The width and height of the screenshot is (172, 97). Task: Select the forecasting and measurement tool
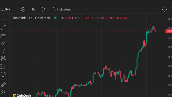point(3,66)
